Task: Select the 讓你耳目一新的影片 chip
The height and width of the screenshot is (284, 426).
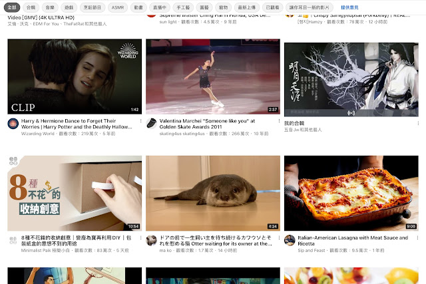Action: click(309, 7)
